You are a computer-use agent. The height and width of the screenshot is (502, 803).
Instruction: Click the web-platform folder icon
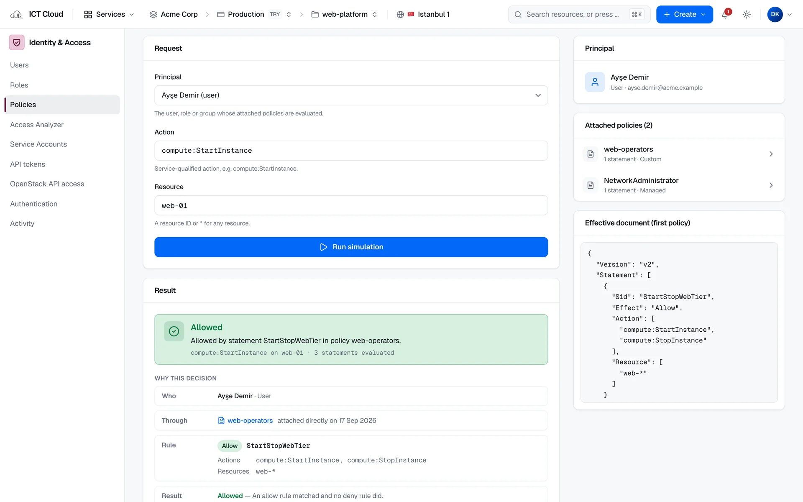pos(315,15)
